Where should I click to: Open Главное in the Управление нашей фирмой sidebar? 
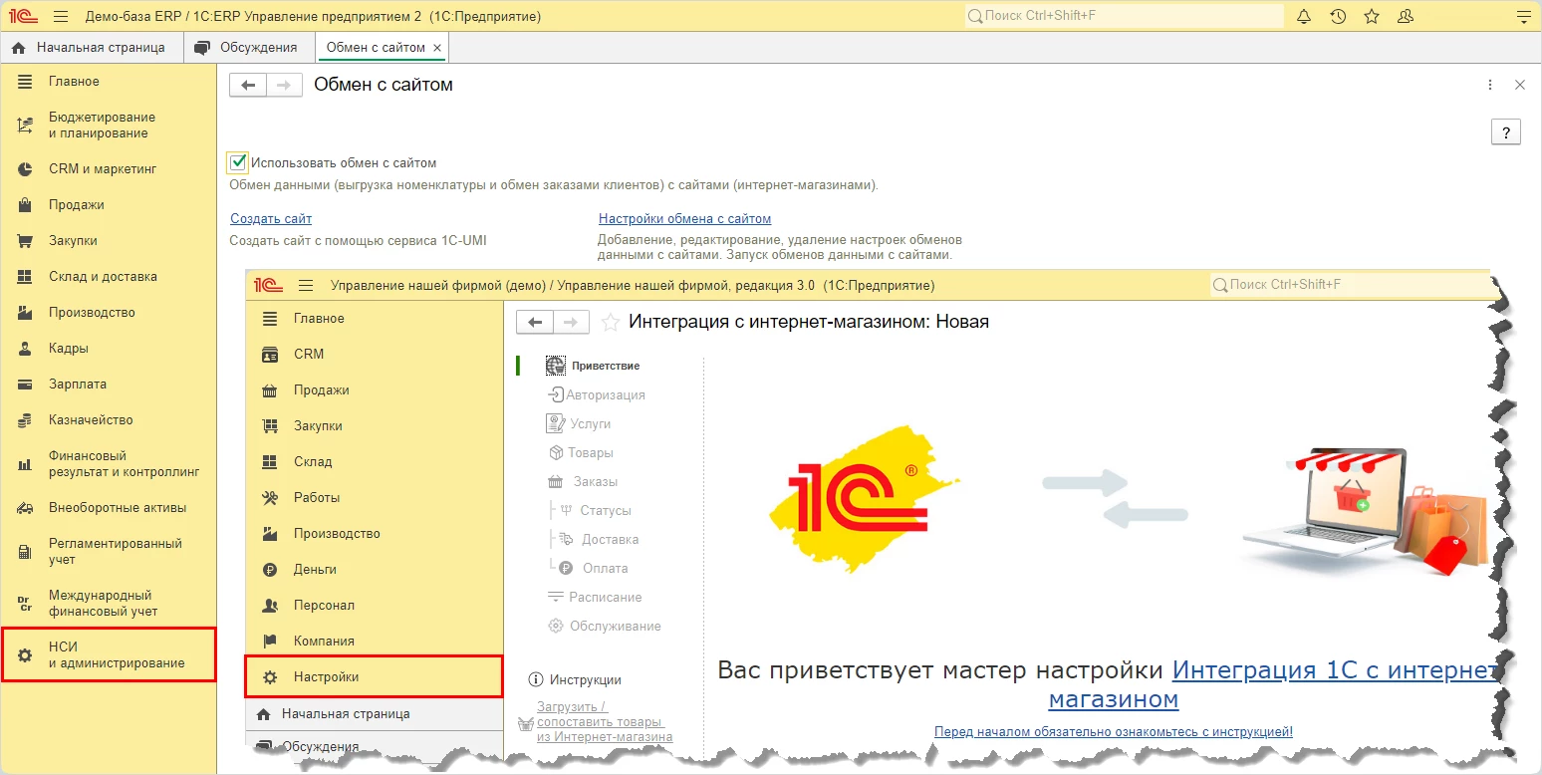click(x=375, y=319)
